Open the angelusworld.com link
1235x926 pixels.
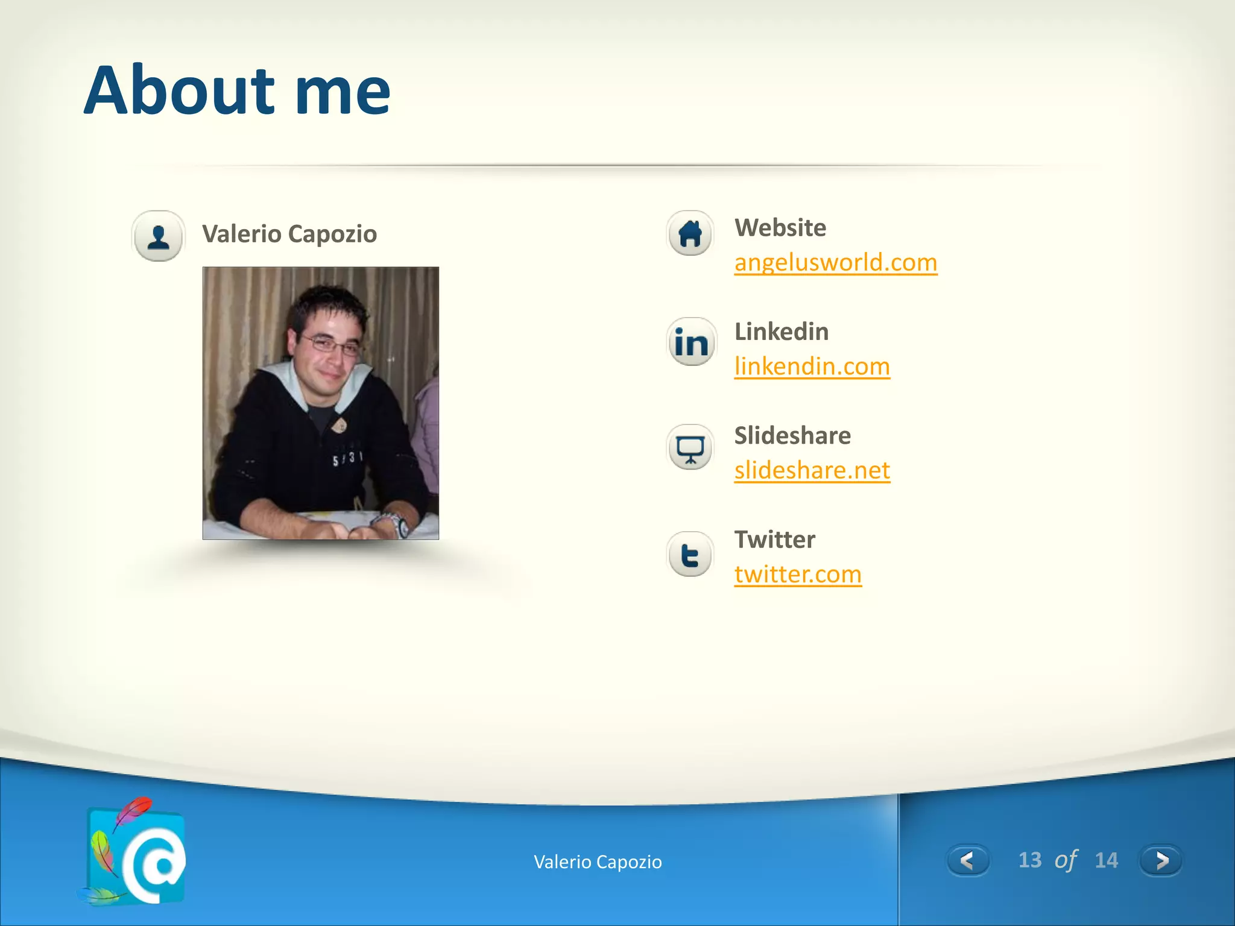pos(836,263)
